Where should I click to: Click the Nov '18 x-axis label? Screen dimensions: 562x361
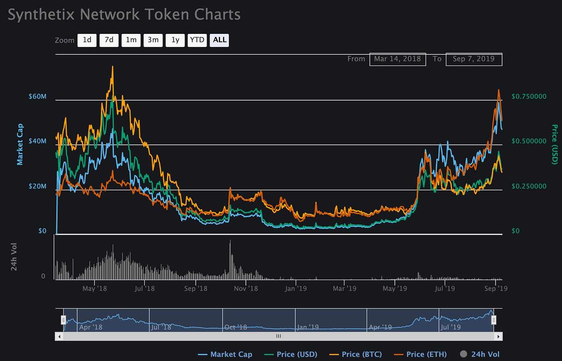tap(246, 289)
